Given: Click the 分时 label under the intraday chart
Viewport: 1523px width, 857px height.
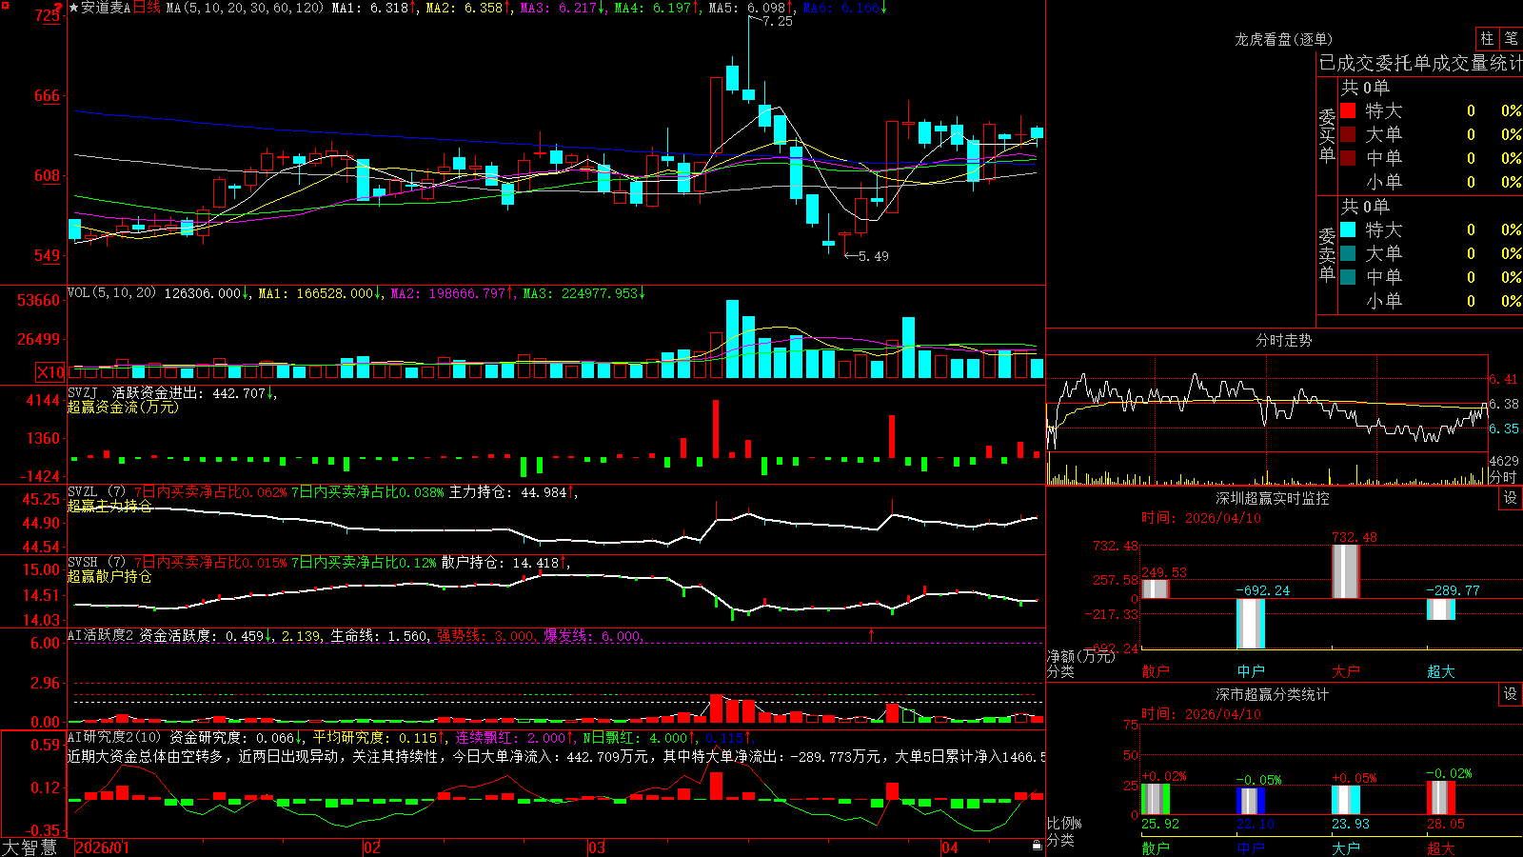Looking at the screenshot, I should click(1503, 477).
